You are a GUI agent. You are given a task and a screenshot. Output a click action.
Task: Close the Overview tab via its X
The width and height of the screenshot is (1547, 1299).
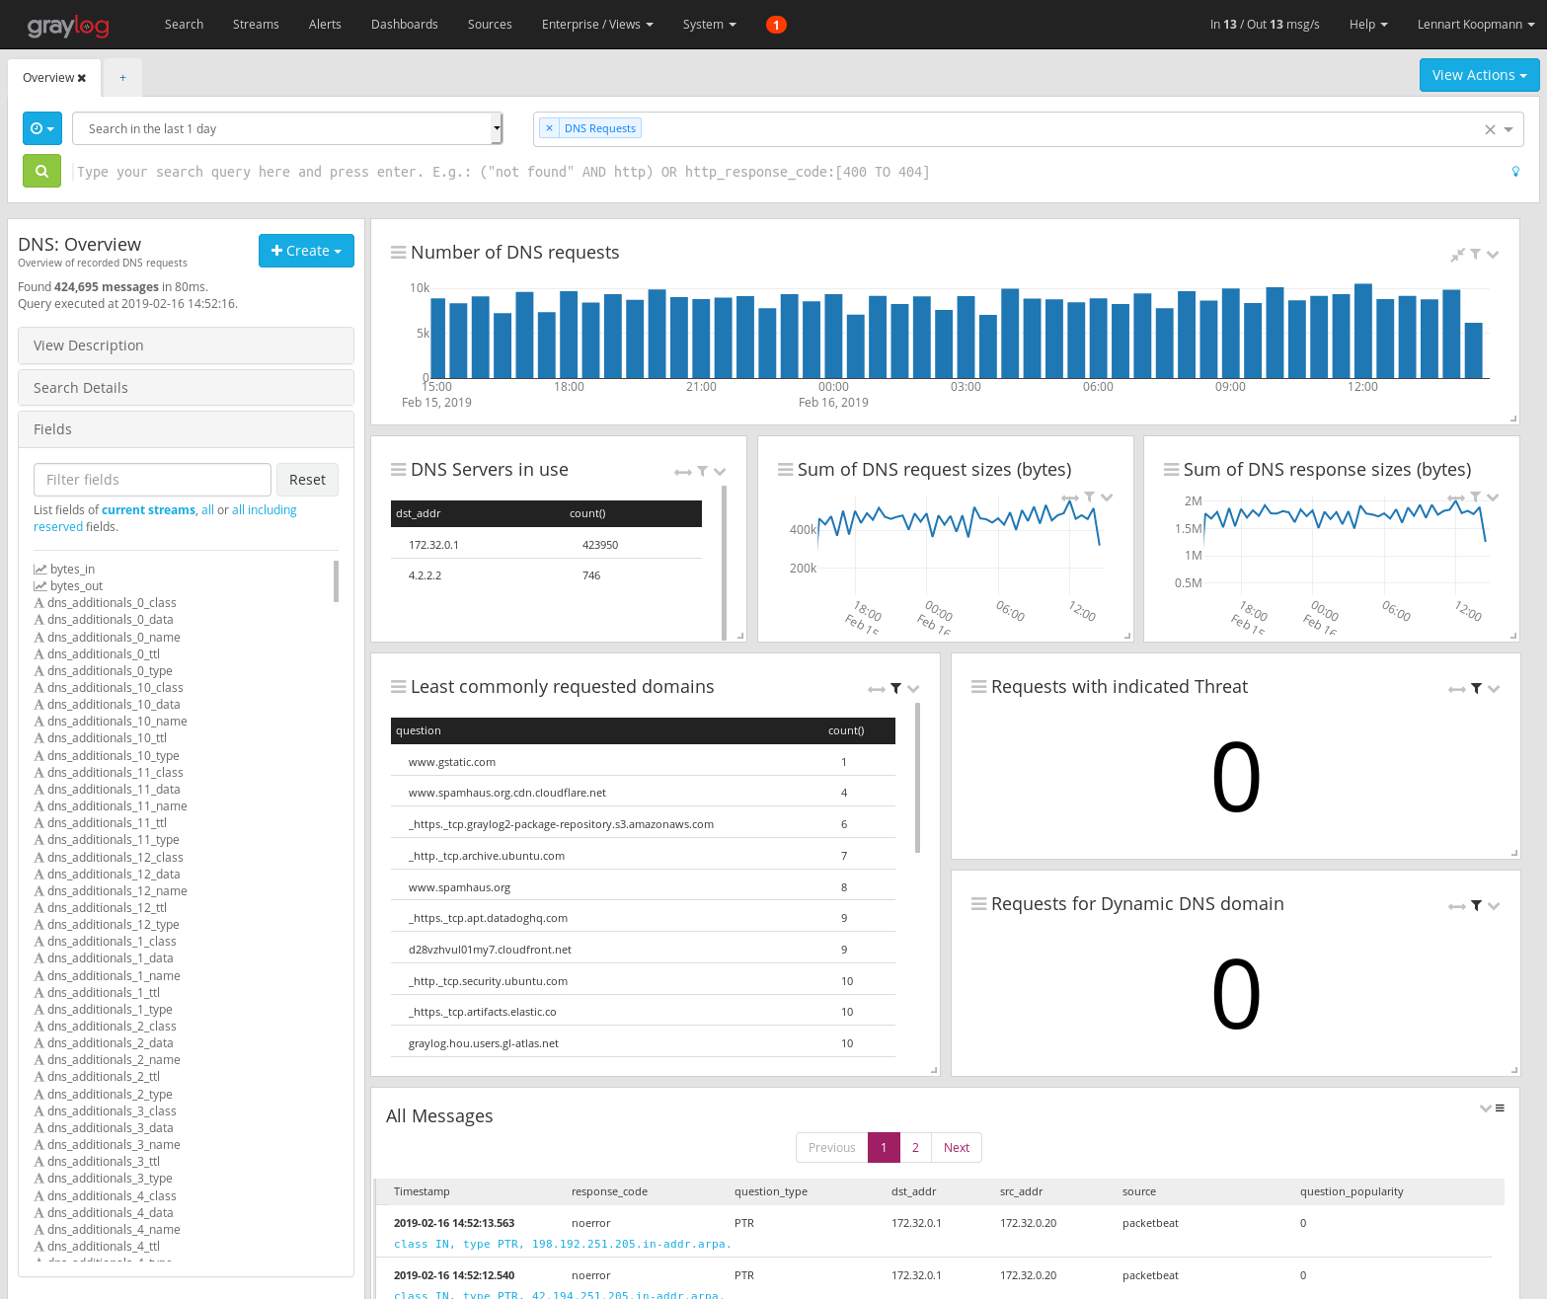(82, 78)
